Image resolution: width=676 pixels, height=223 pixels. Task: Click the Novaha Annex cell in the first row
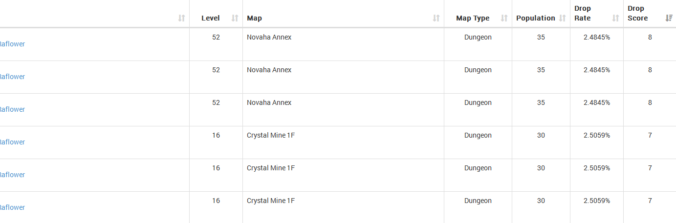coord(269,37)
